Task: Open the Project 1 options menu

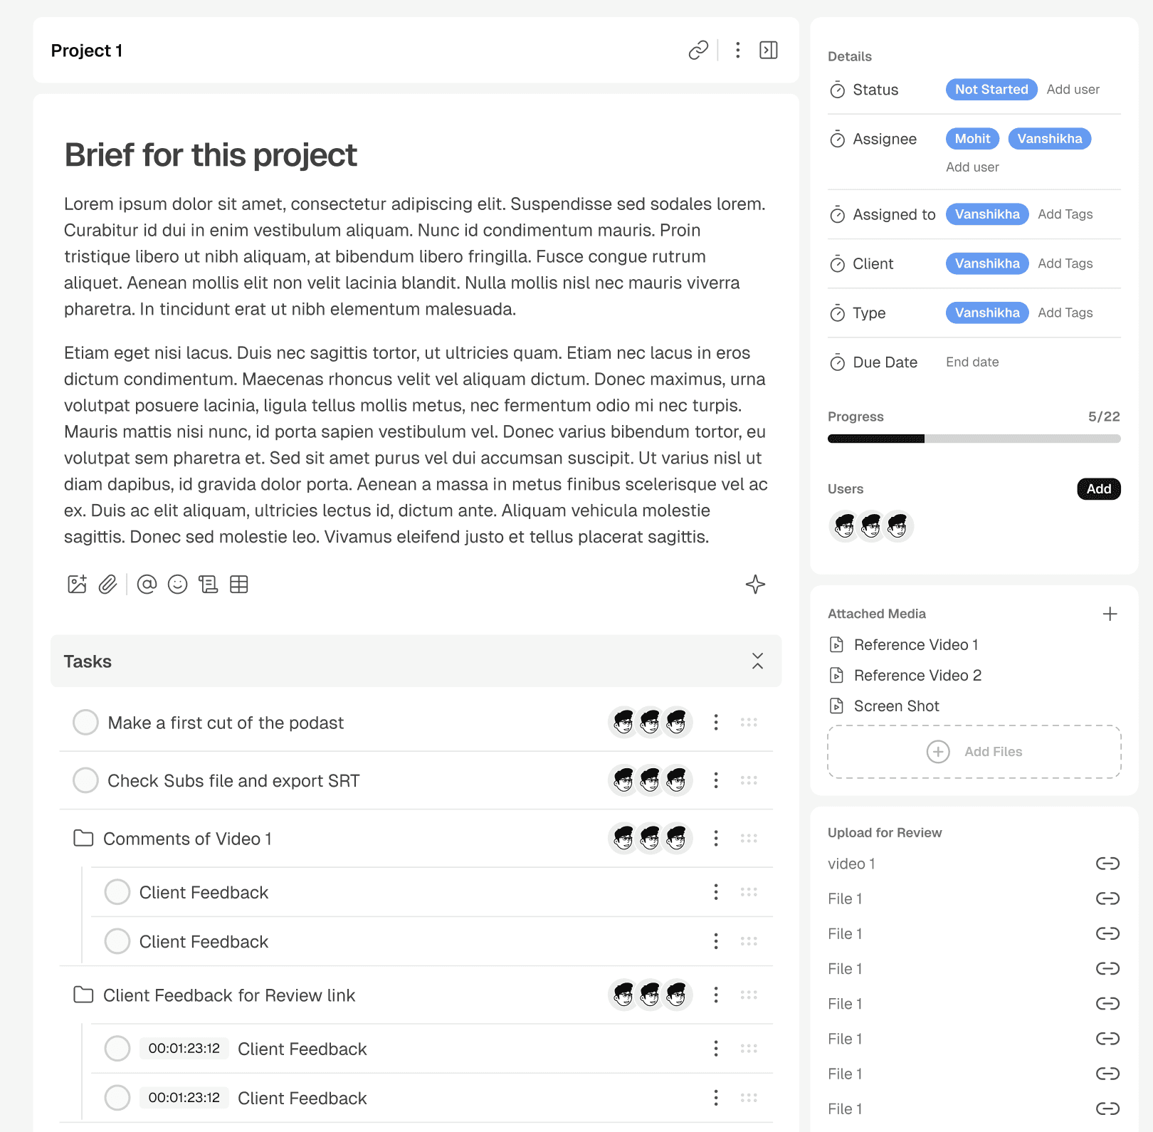Action: coord(737,50)
